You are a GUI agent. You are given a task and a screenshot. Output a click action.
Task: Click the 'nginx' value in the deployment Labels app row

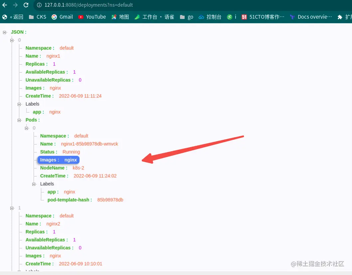pyautogui.click(x=55, y=112)
